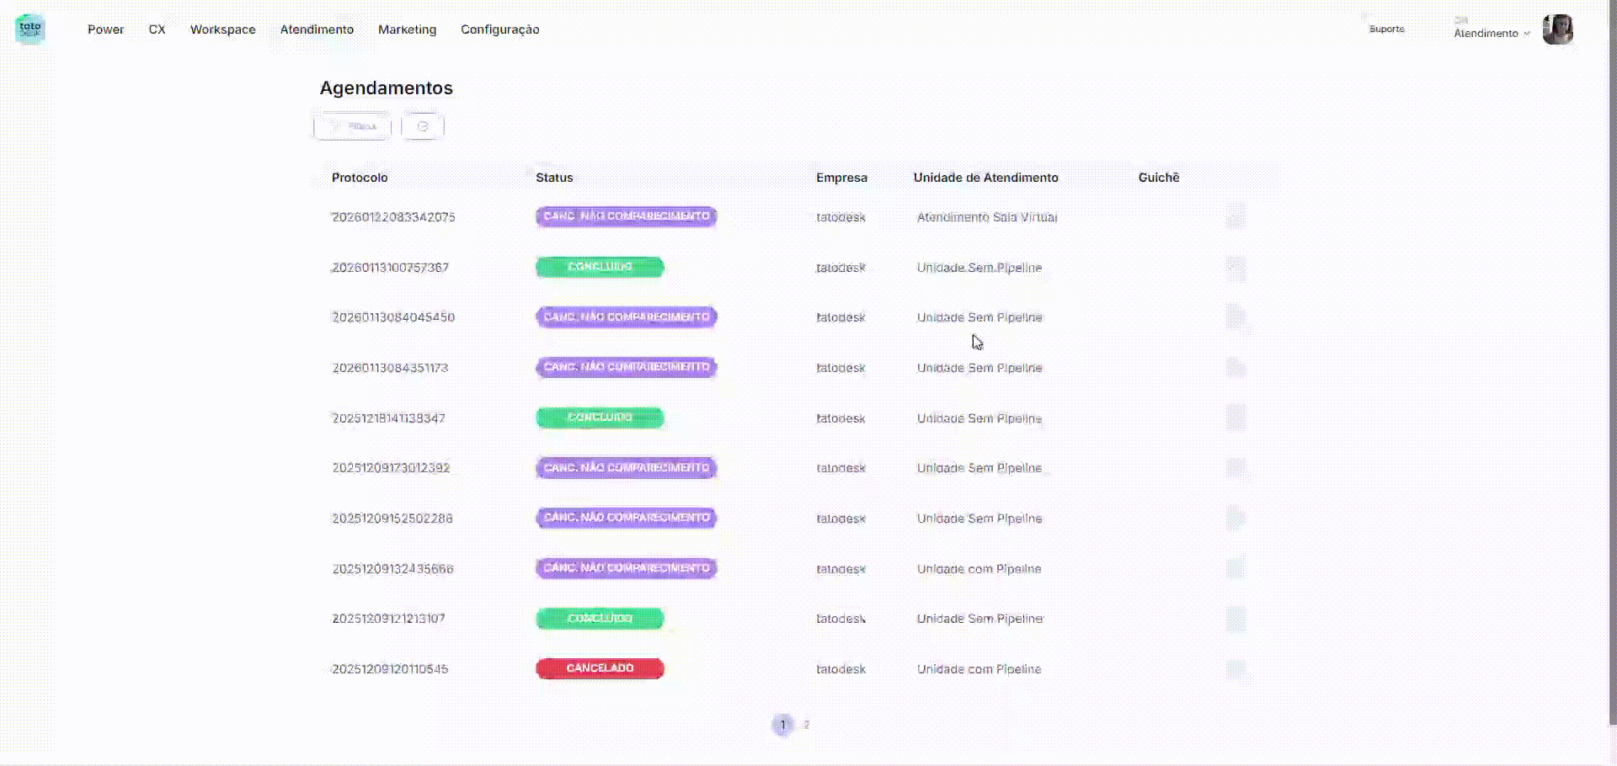This screenshot has height=766, width=1617.
Task: Click action icon for protocol 20260113100757367
Action: click(x=1235, y=268)
